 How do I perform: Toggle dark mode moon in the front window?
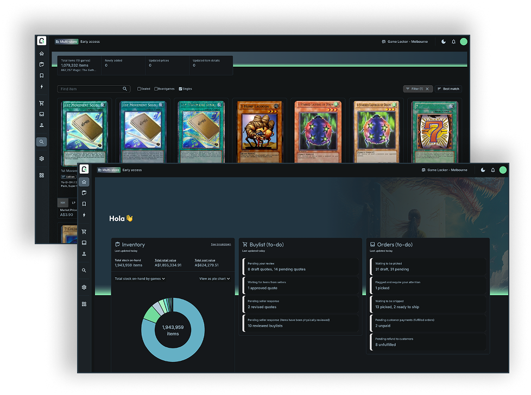pyautogui.click(x=483, y=170)
